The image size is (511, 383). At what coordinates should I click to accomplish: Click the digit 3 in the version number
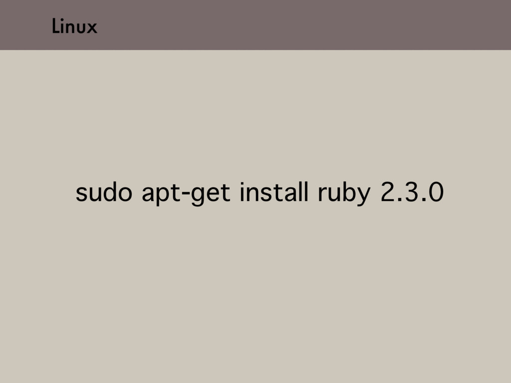[x=411, y=192]
